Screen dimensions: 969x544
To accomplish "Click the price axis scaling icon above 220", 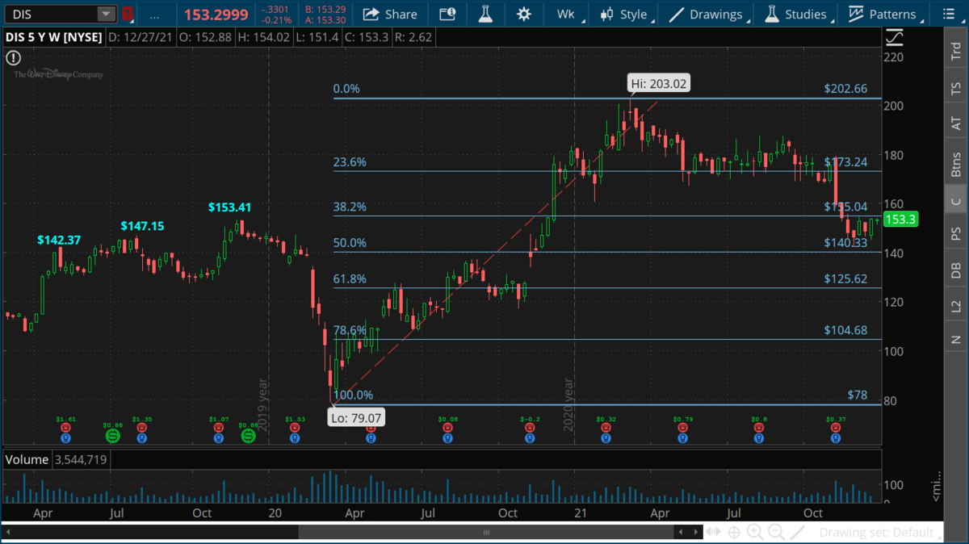I will [895, 38].
